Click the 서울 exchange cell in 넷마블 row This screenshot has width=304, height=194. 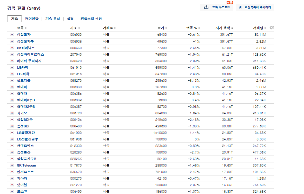(106, 185)
